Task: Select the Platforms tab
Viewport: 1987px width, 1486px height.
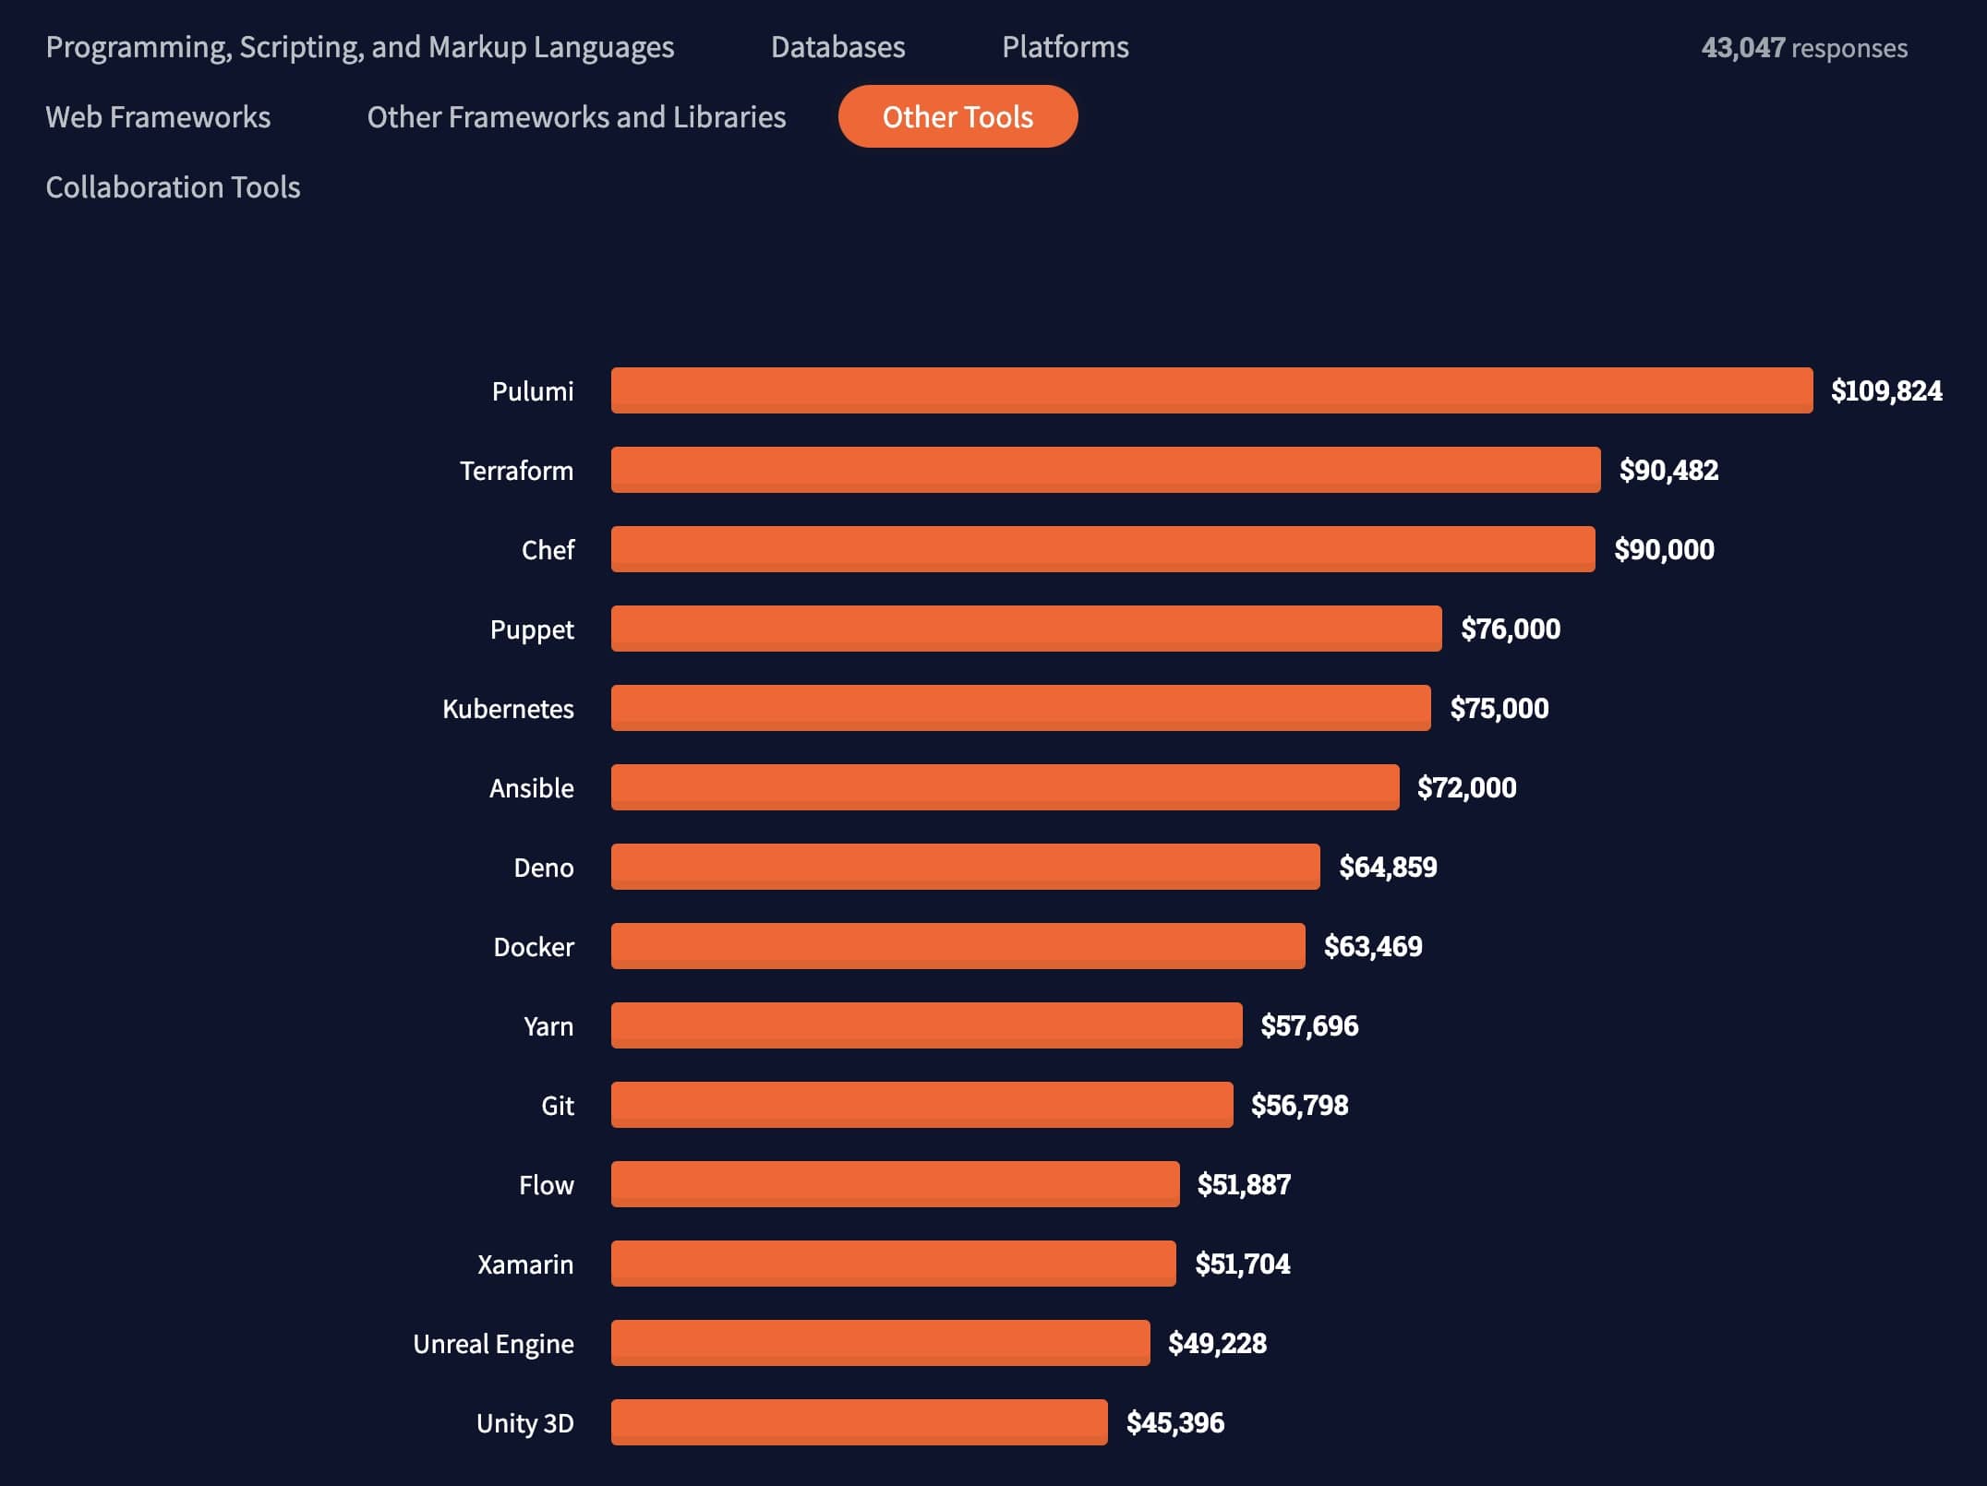Action: (x=1065, y=47)
